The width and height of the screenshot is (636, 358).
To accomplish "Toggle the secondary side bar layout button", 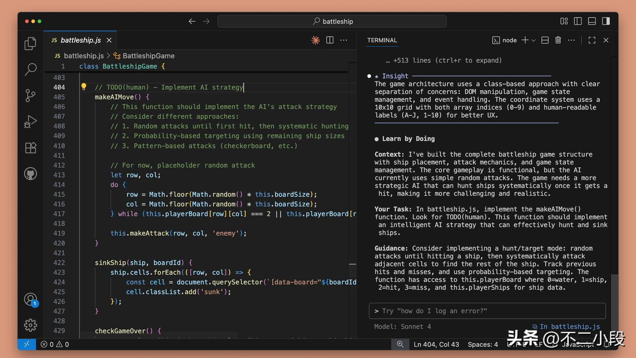I will pyautogui.click(x=606, y=21).
